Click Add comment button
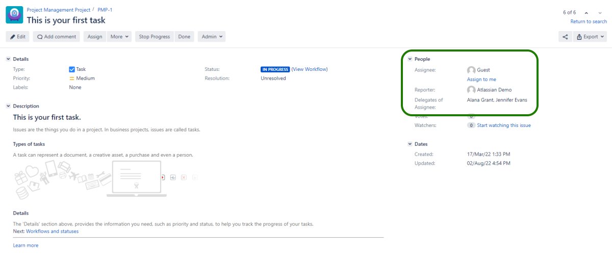612x255 pixels. click(56, 37)
